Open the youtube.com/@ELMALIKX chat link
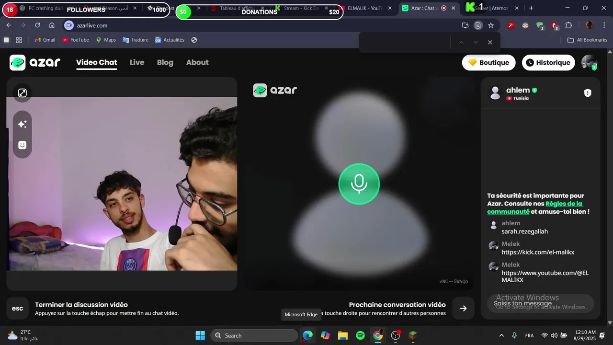 [x=545, y=276]
